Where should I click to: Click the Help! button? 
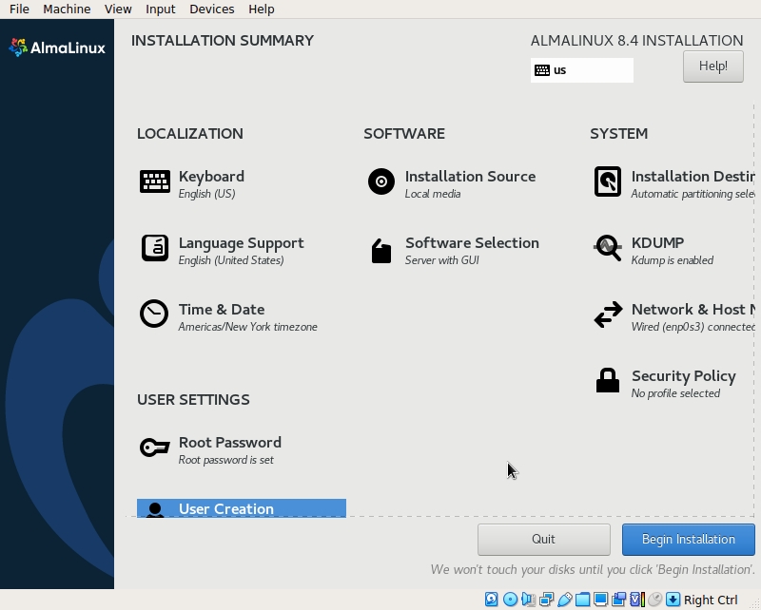712,67
